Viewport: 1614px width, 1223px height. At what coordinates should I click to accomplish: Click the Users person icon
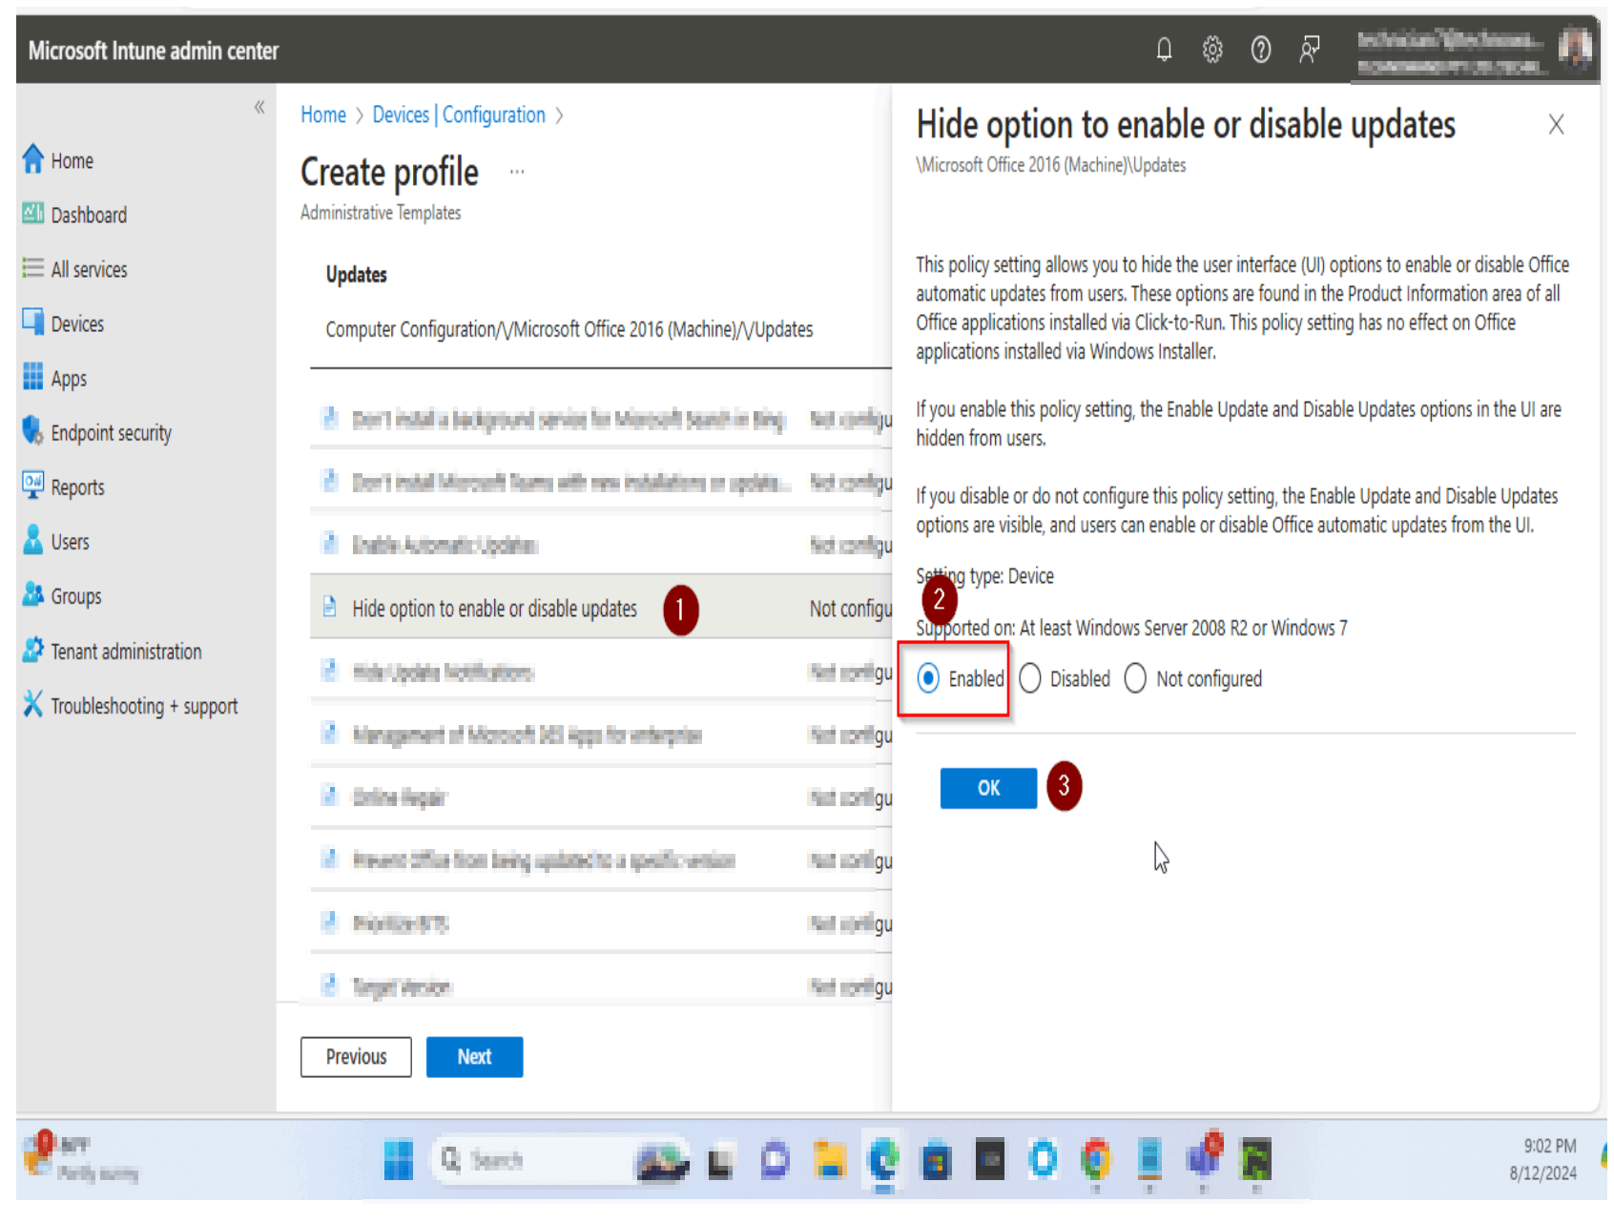point(33,540)
